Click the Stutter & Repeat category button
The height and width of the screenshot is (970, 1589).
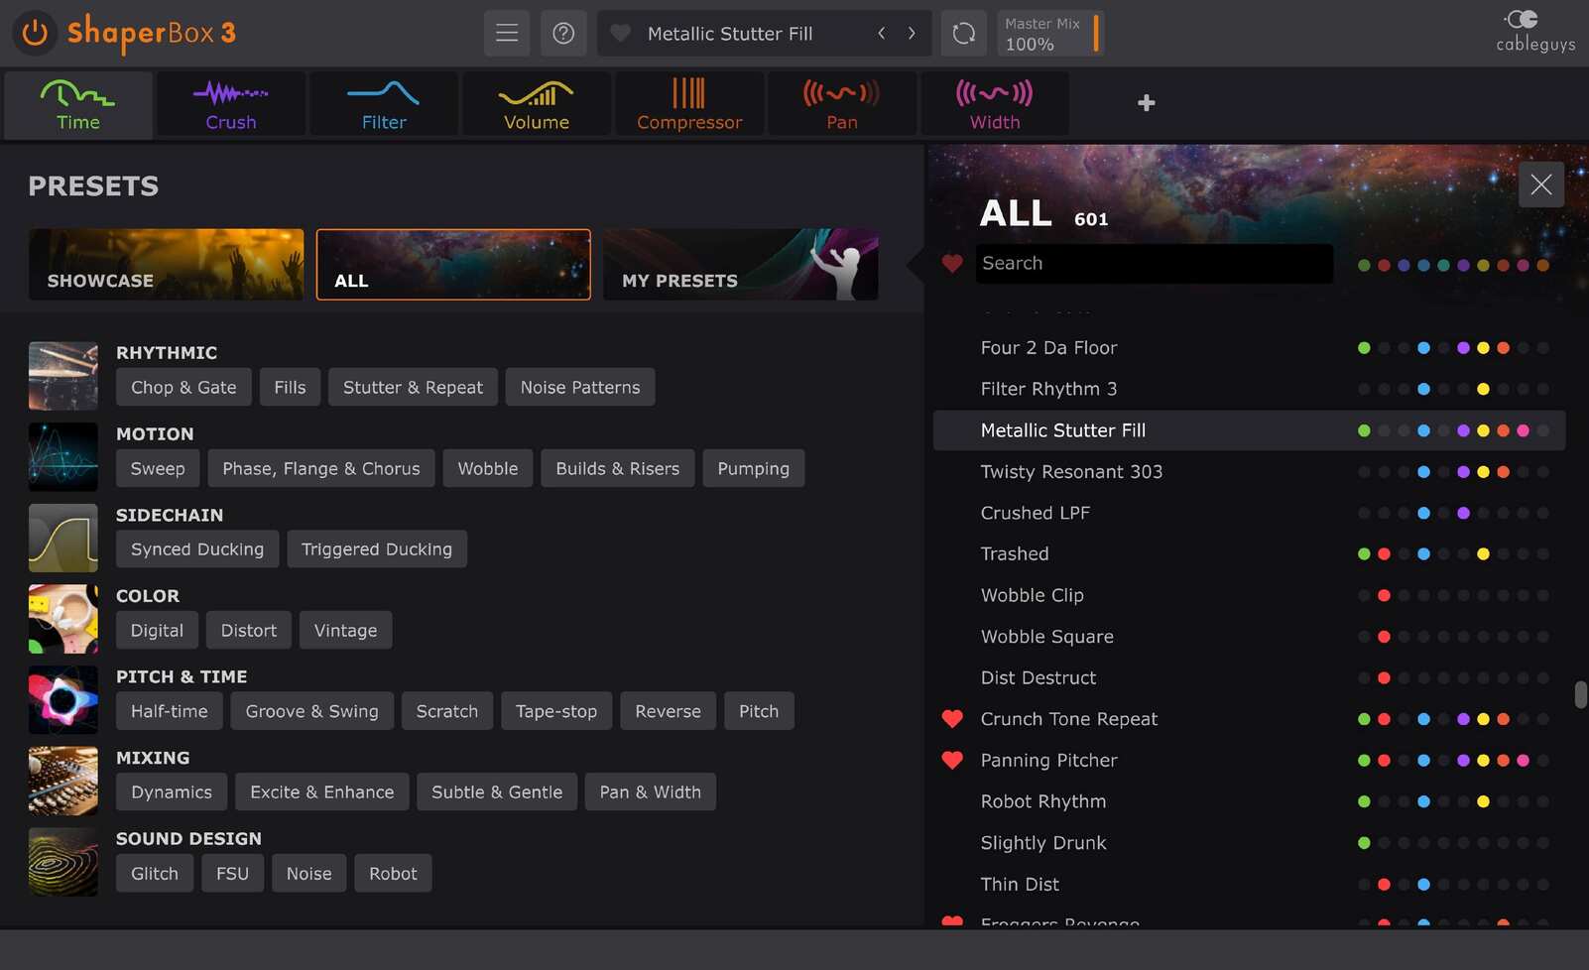click(413, 387)
